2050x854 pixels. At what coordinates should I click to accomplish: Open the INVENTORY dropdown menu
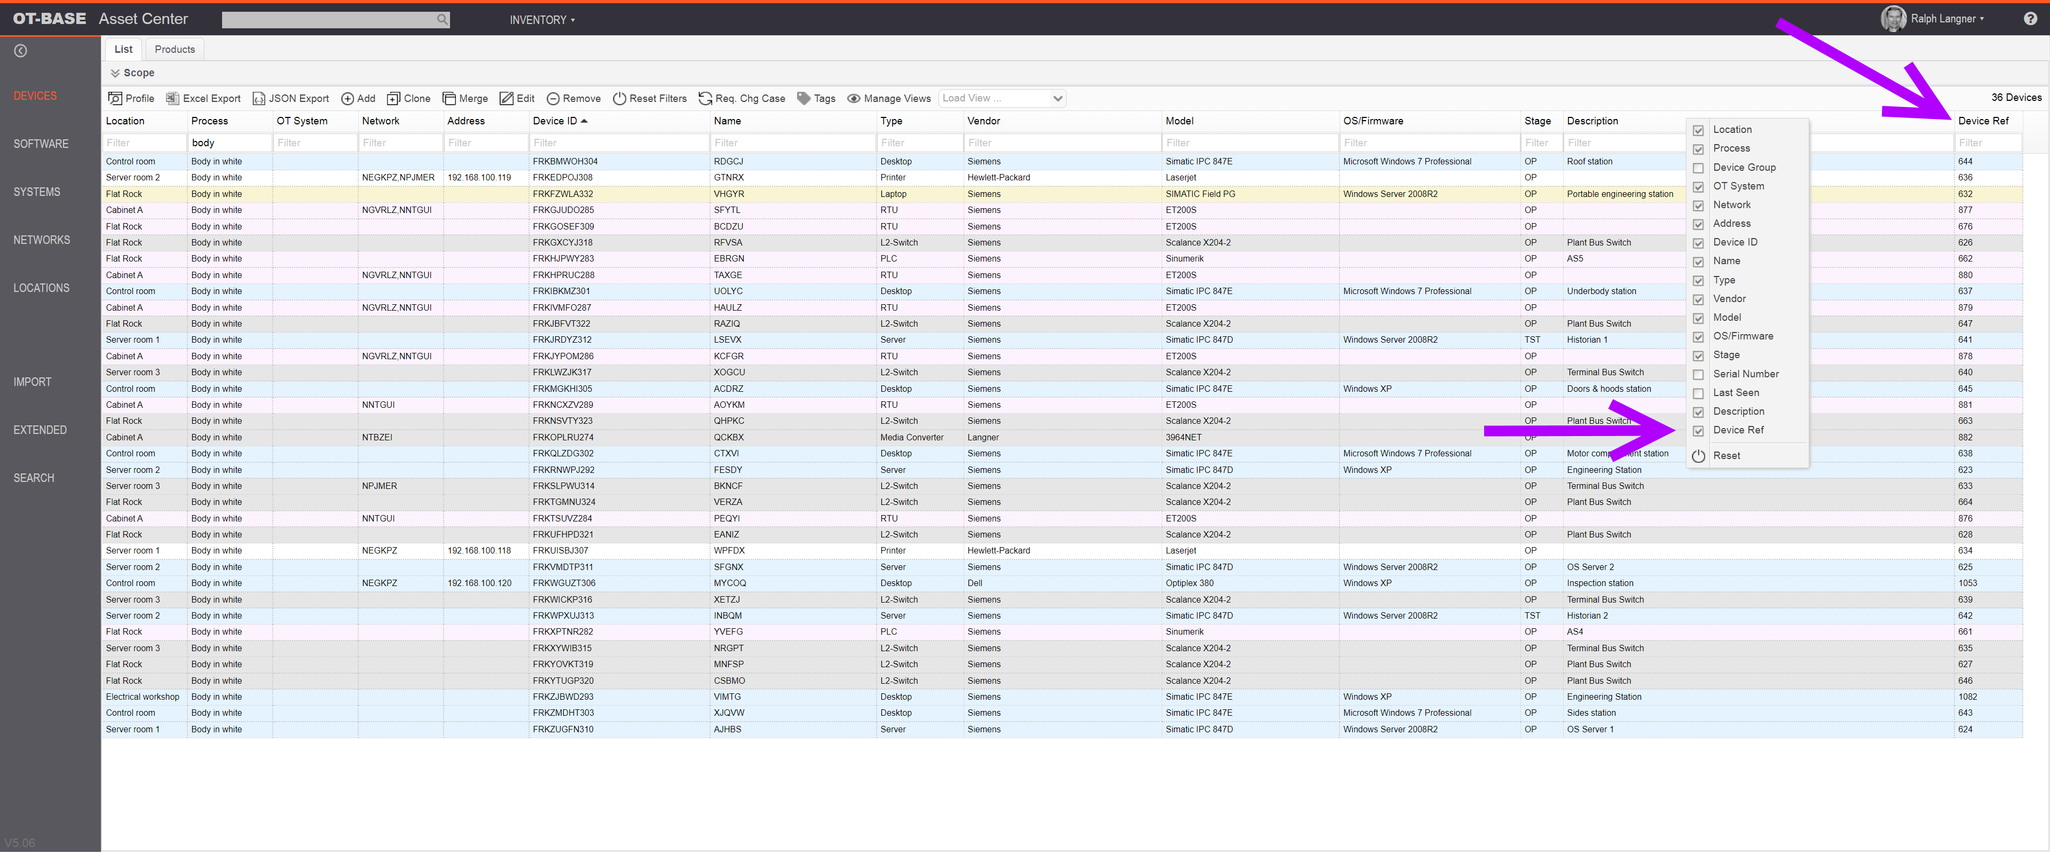542,20
